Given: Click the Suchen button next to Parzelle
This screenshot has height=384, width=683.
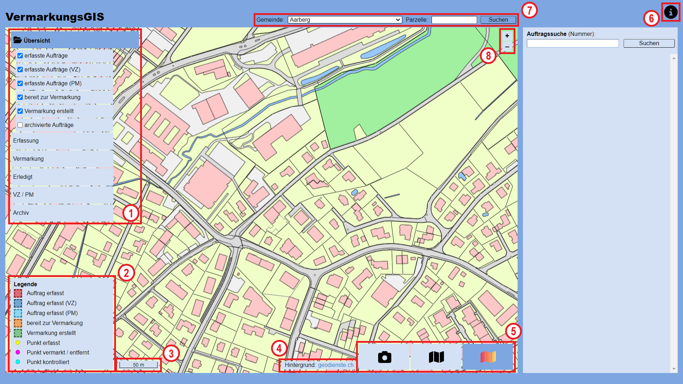Looking at the screenshot, I should pos(498,20).
